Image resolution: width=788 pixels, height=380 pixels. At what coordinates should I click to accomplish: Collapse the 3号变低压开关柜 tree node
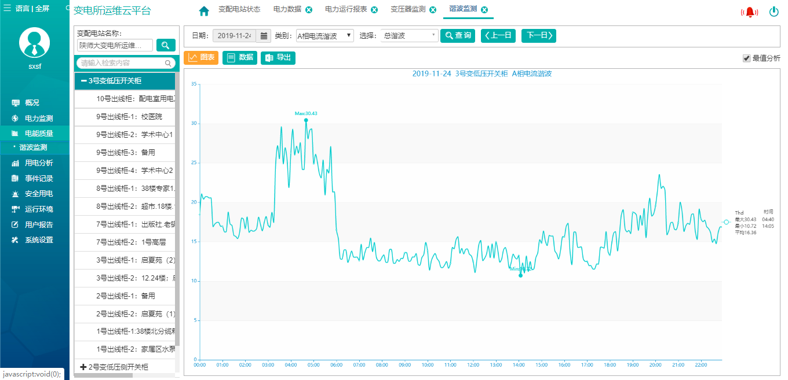(85, 81)
